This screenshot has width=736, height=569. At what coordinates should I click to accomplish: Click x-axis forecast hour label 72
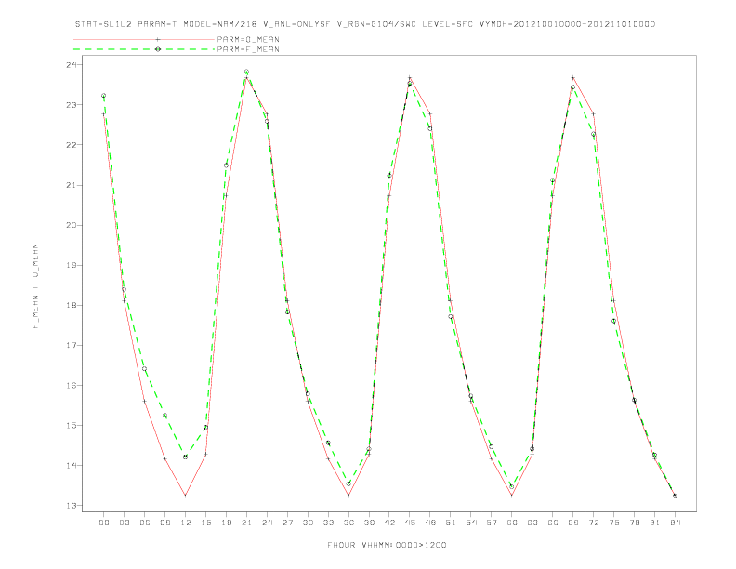pos(593,523)
